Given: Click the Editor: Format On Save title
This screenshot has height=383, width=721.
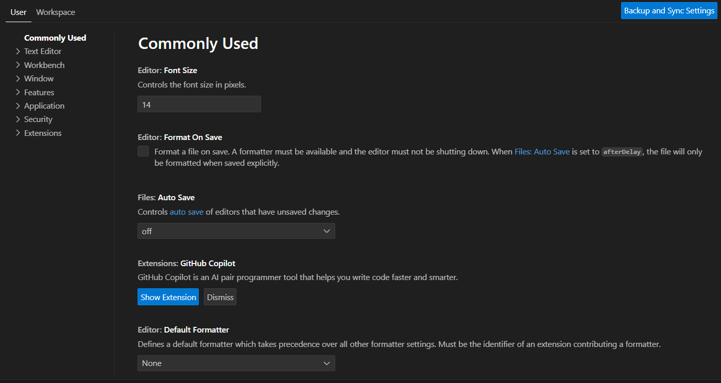Looking at the screenshot, I should coord(180,137).
